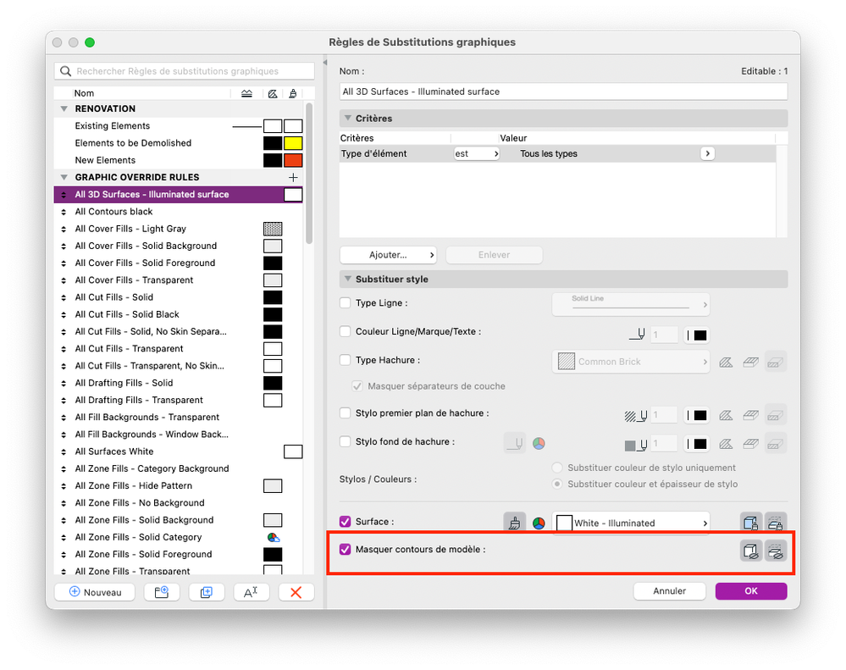Click the surface paintbrush column header icon
The image size is (846, 670).
(x=292, y=94)
